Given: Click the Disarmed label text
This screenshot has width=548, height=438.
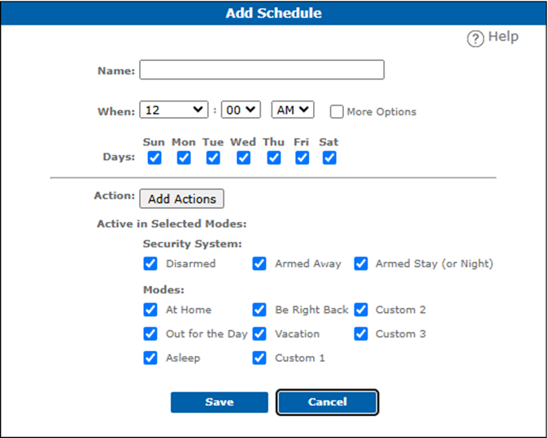Looking at the screenshot, I should pyautogui.click(x=190, y=264).
